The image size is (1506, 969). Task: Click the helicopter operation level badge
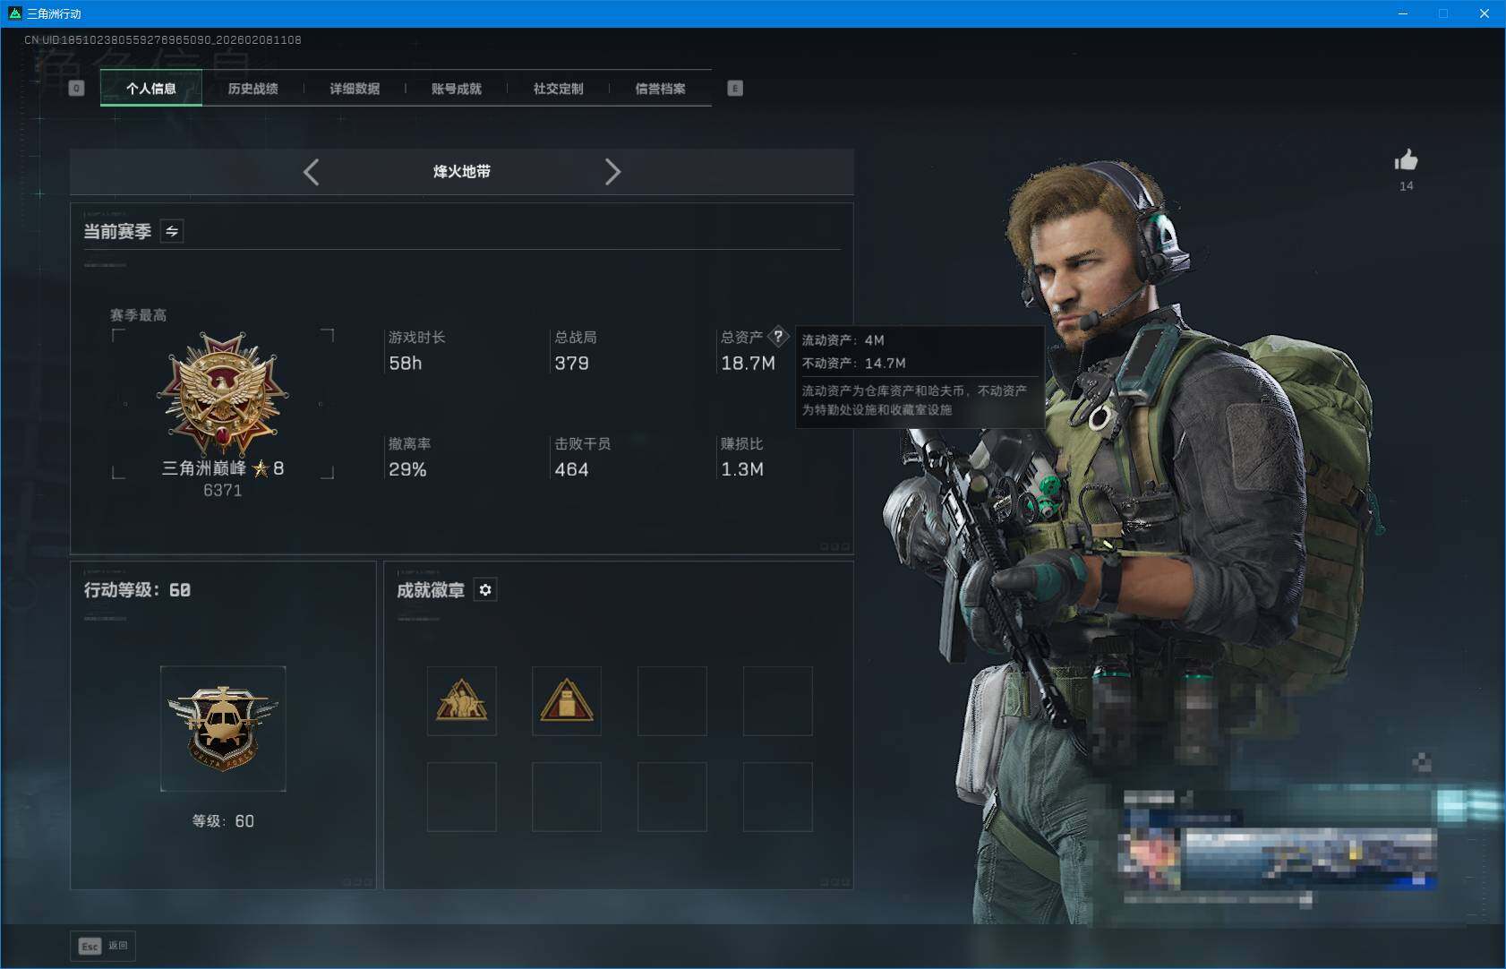point(223,728)
